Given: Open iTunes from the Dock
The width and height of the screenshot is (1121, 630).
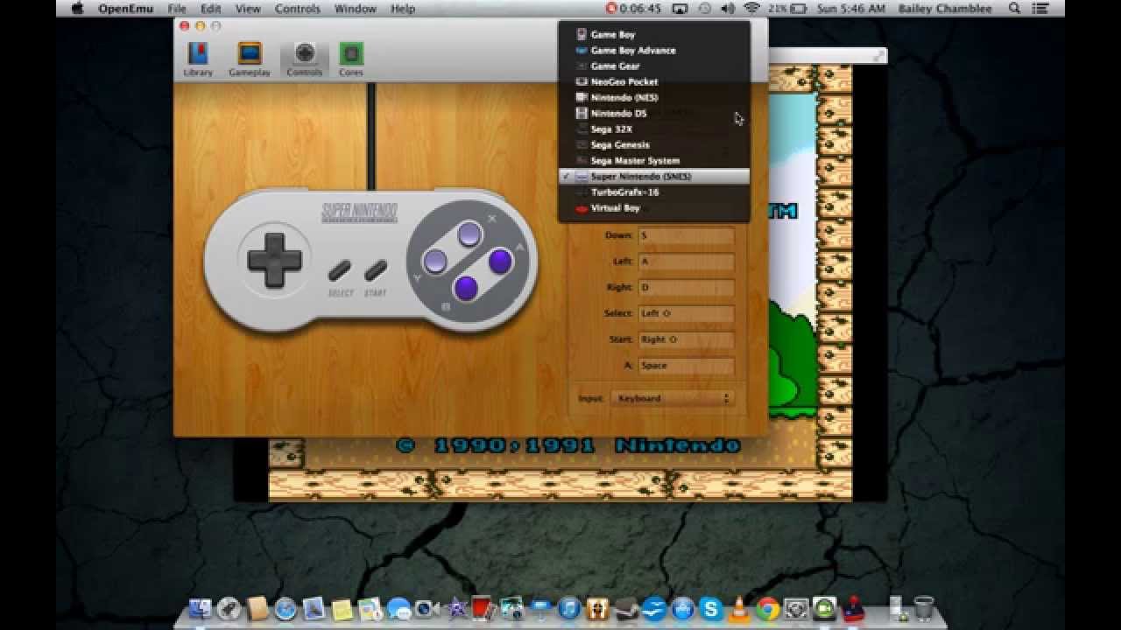Looking at the screenshot, I should [x=569, y=608].
